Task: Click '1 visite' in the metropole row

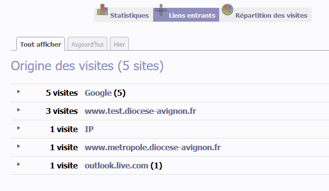Action: tap(64, 148)
